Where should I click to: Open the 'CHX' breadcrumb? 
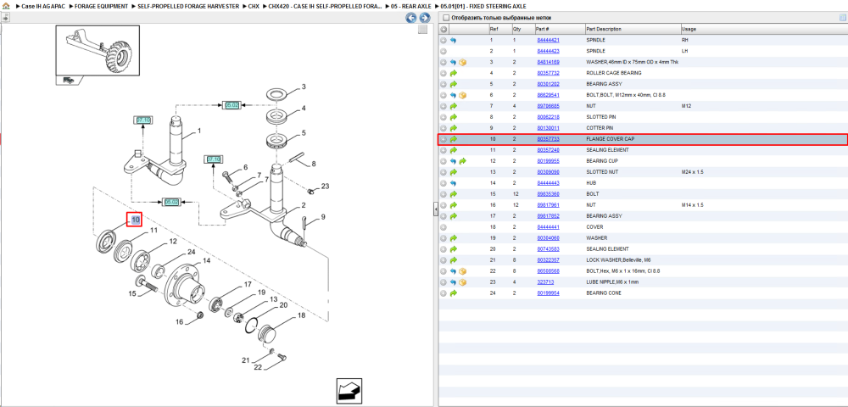254,6
